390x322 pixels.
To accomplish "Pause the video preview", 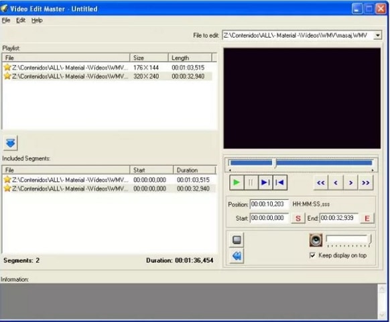I will (251, 182).
